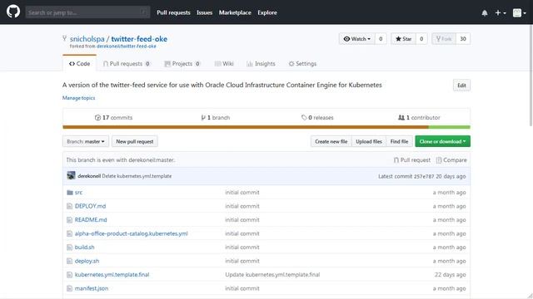Click the Compare link
Image resolution: width=533 pixels, height=299 pixels.
tap(451, 160)
